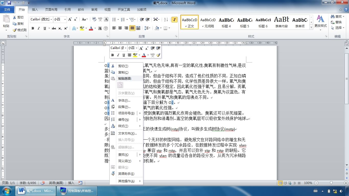349x196 pixels.
Task: Apply subscript formatting
Action: [x=60, y=28]
